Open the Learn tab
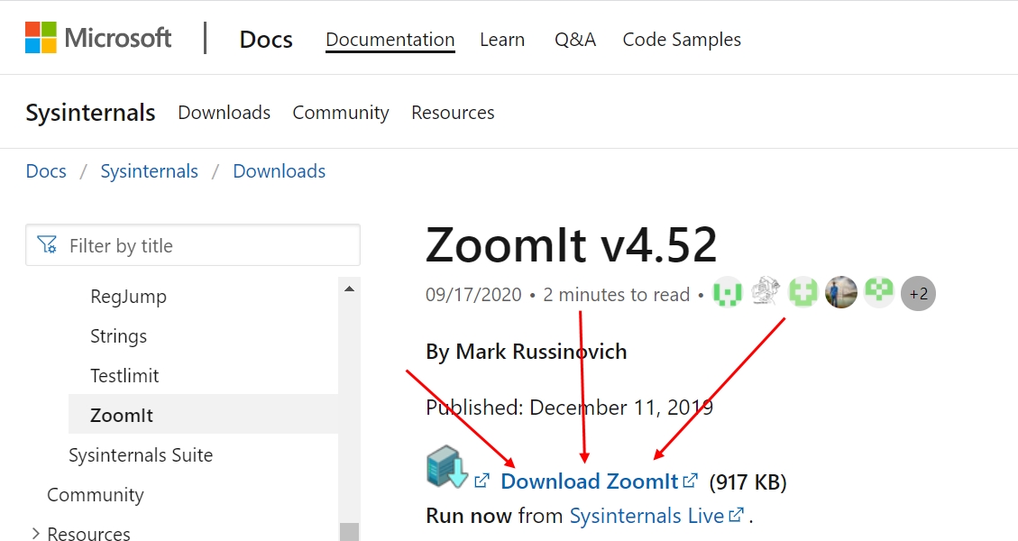1018x541 pixels. coord(502,39)
